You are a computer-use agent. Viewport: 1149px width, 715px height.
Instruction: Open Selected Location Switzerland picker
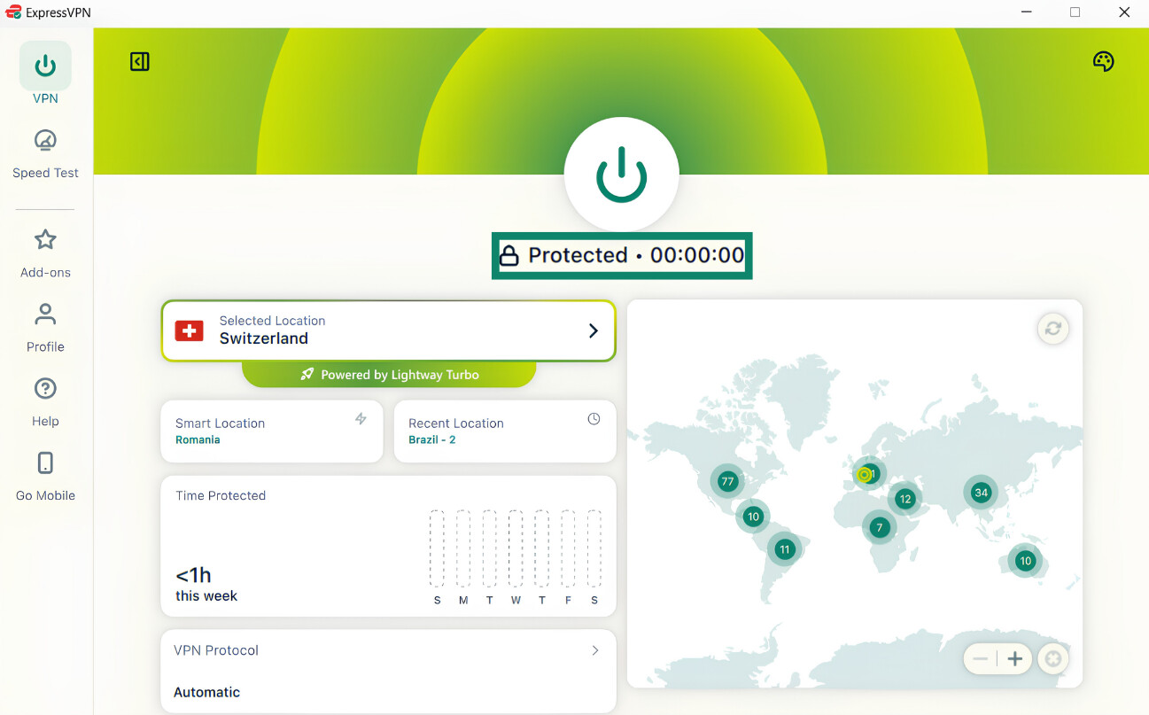[388, 330]
